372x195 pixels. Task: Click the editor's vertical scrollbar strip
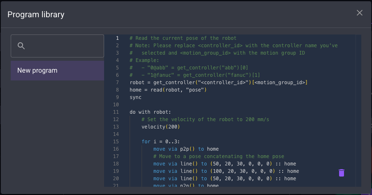point(358,111)
